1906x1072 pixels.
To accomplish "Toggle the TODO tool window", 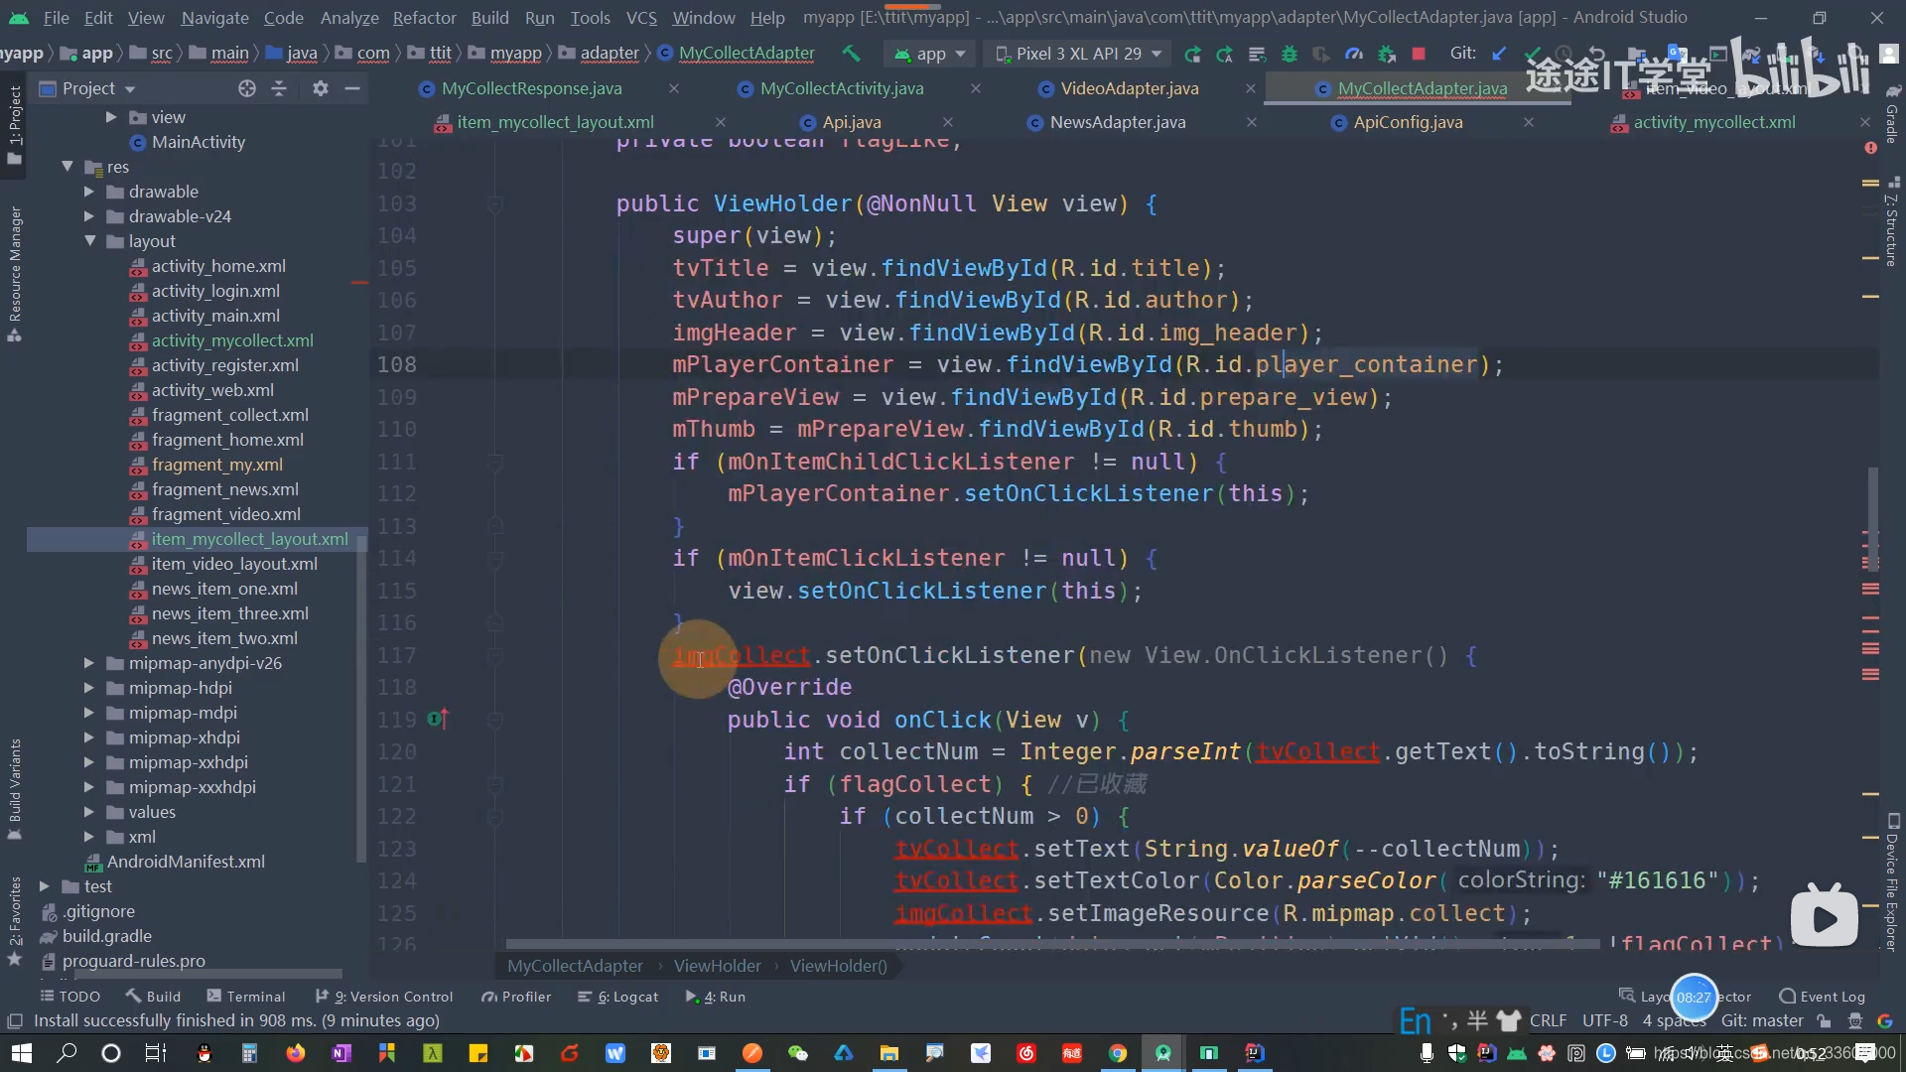I will coord(69,997).
